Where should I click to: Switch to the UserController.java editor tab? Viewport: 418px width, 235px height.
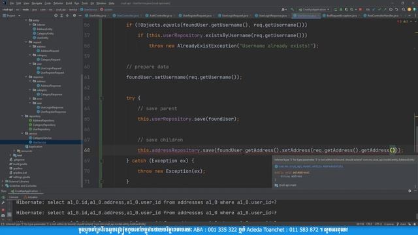(127, 16)
